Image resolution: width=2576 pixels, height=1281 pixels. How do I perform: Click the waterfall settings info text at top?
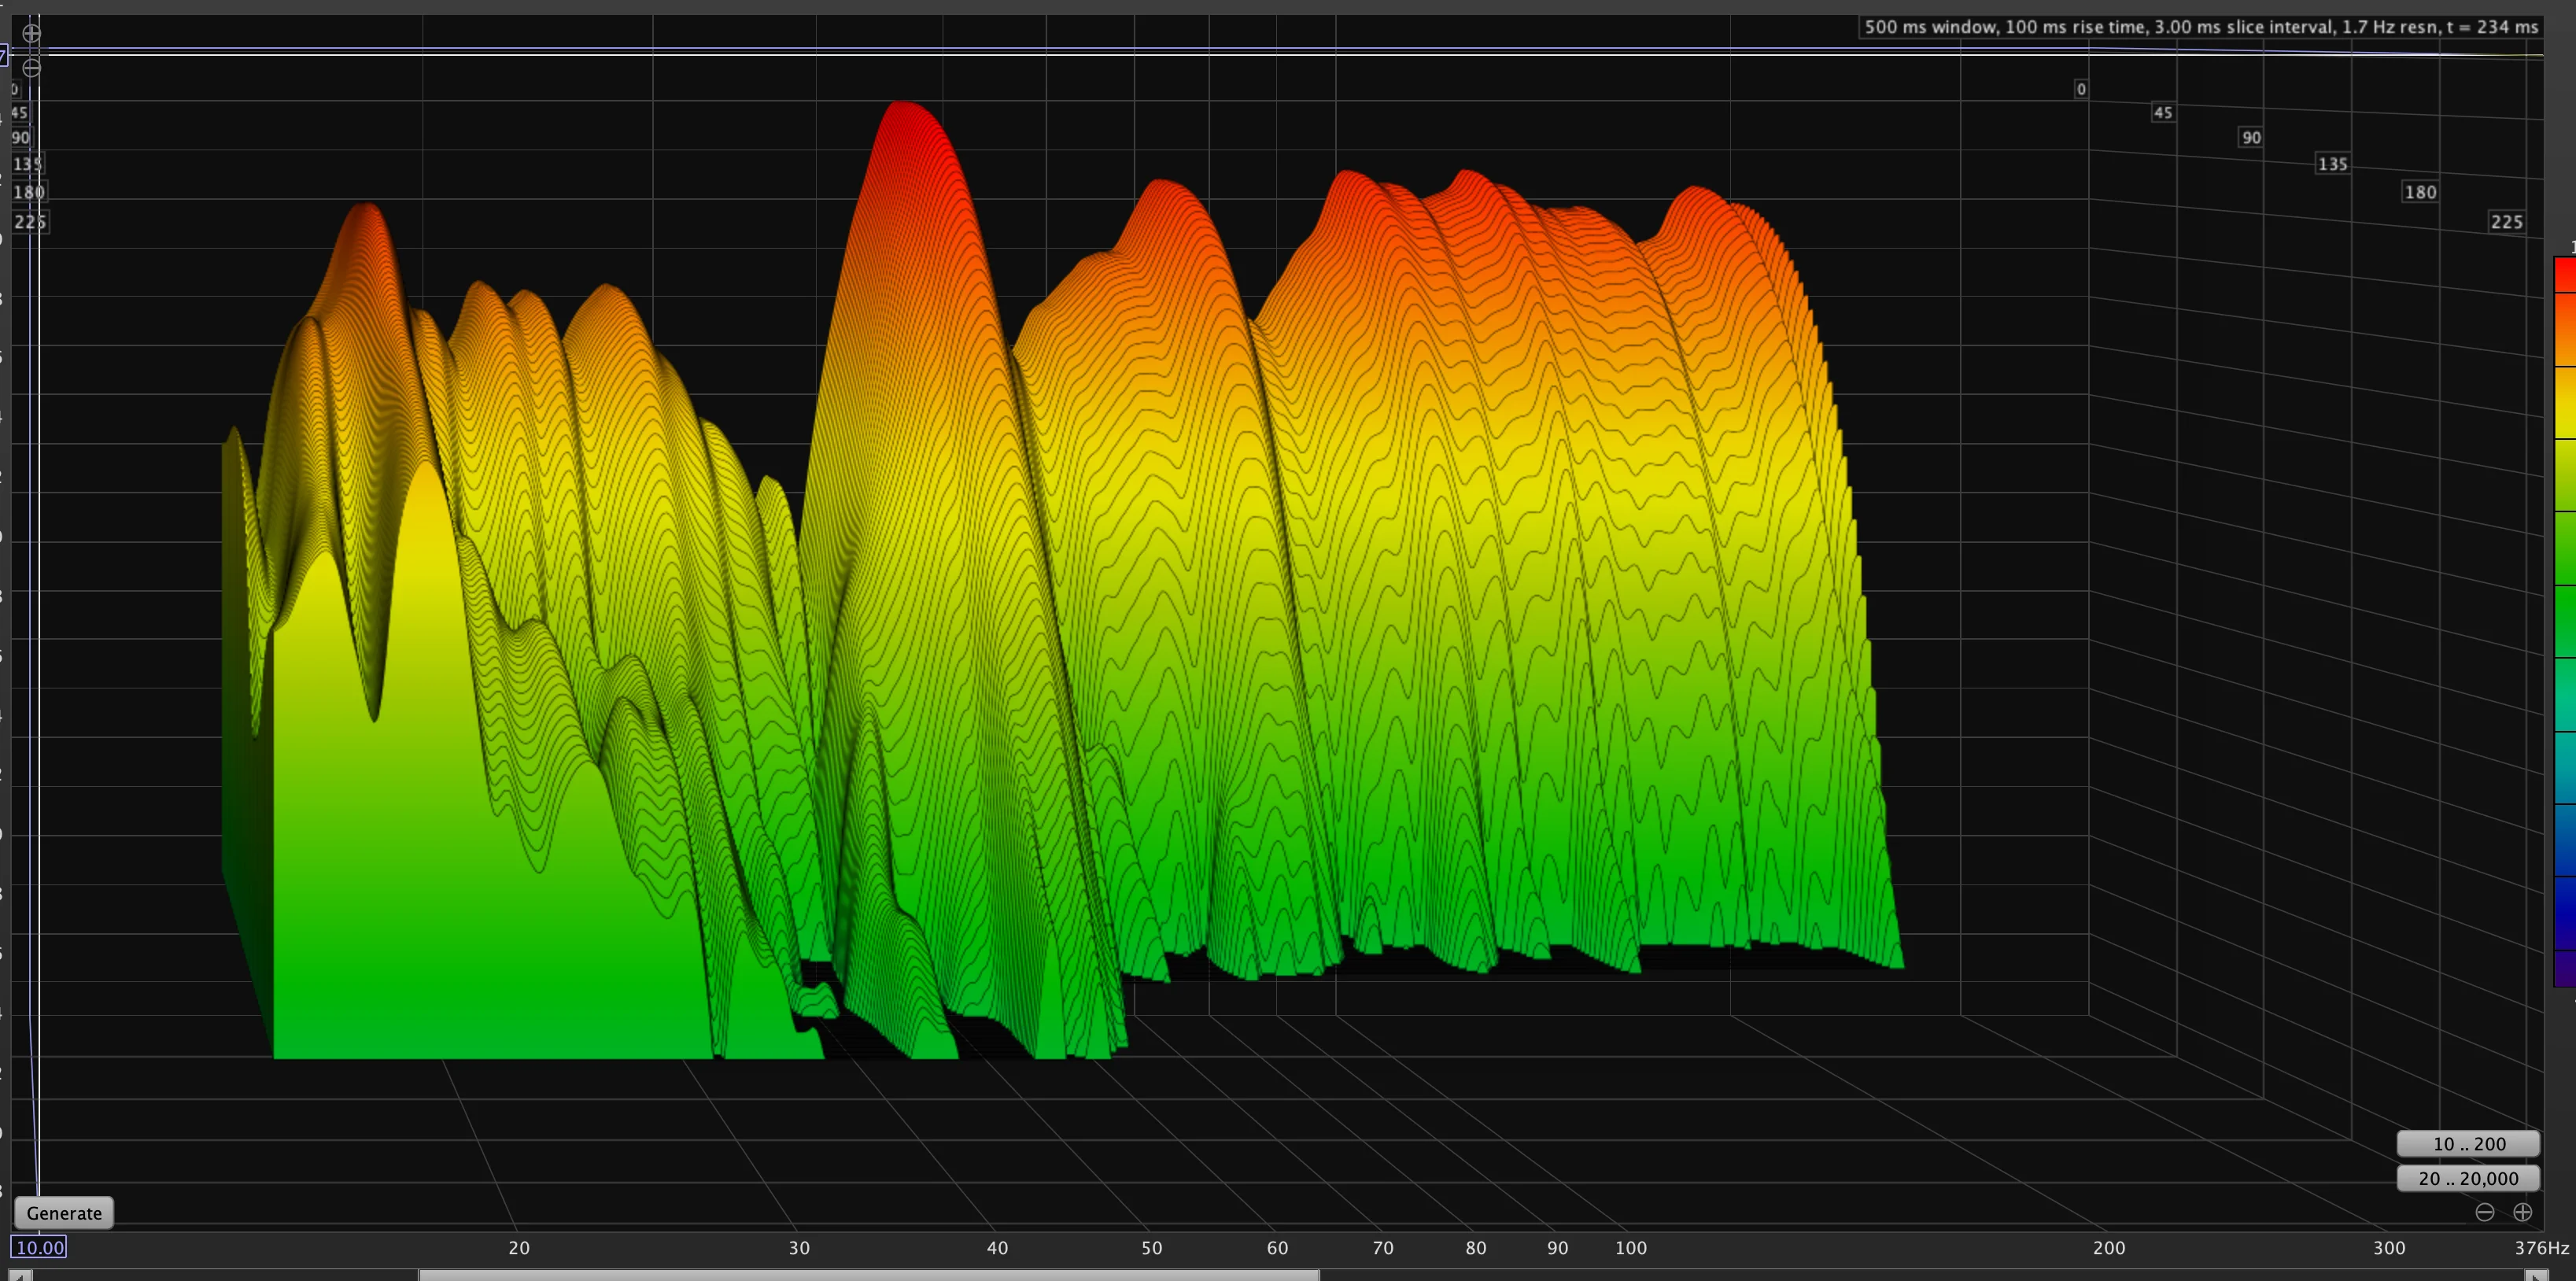[x=2201, y=27]
